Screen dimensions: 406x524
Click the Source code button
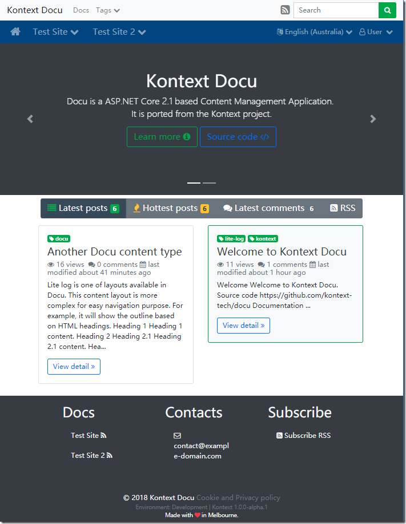(x=238, y=137)
